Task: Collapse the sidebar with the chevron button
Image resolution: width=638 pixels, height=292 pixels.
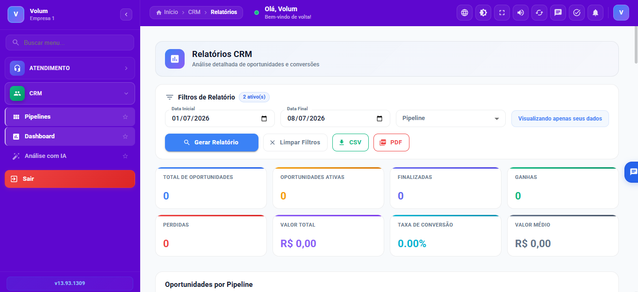Action: point(126,14)
